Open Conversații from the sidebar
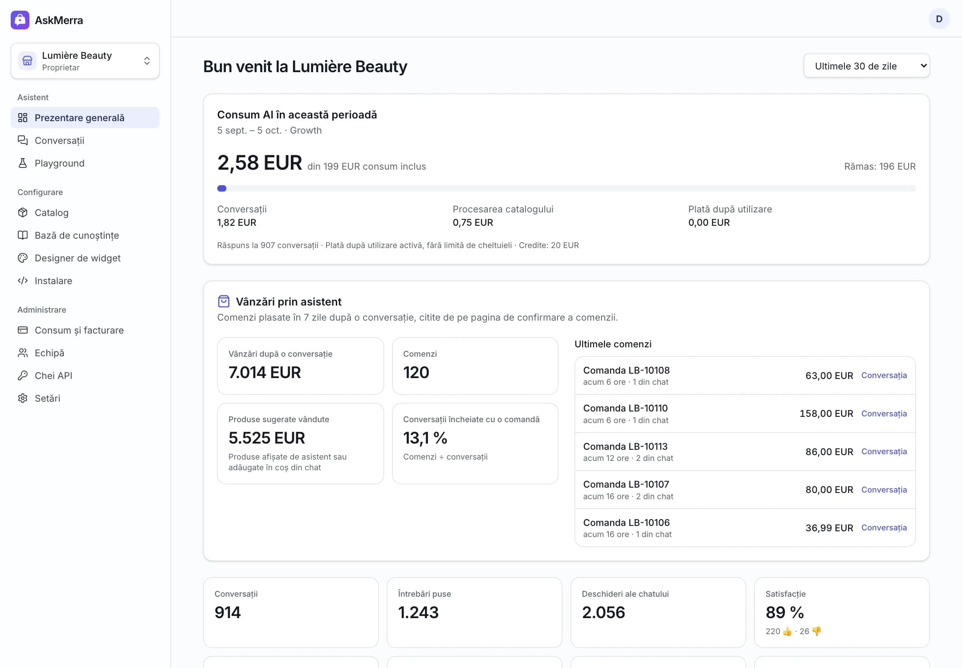This screenshot has height=668, width=962. 85,140
